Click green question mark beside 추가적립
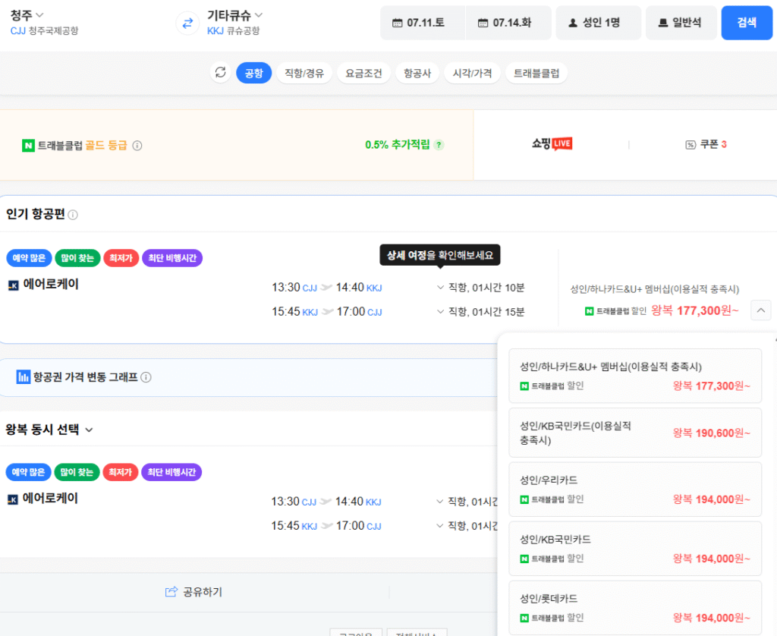The height and width of the screenshot is (636, 777). point(439,145)
